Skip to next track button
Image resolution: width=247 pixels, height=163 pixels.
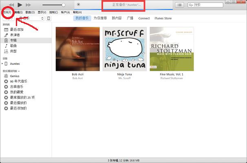coord(28,4)
